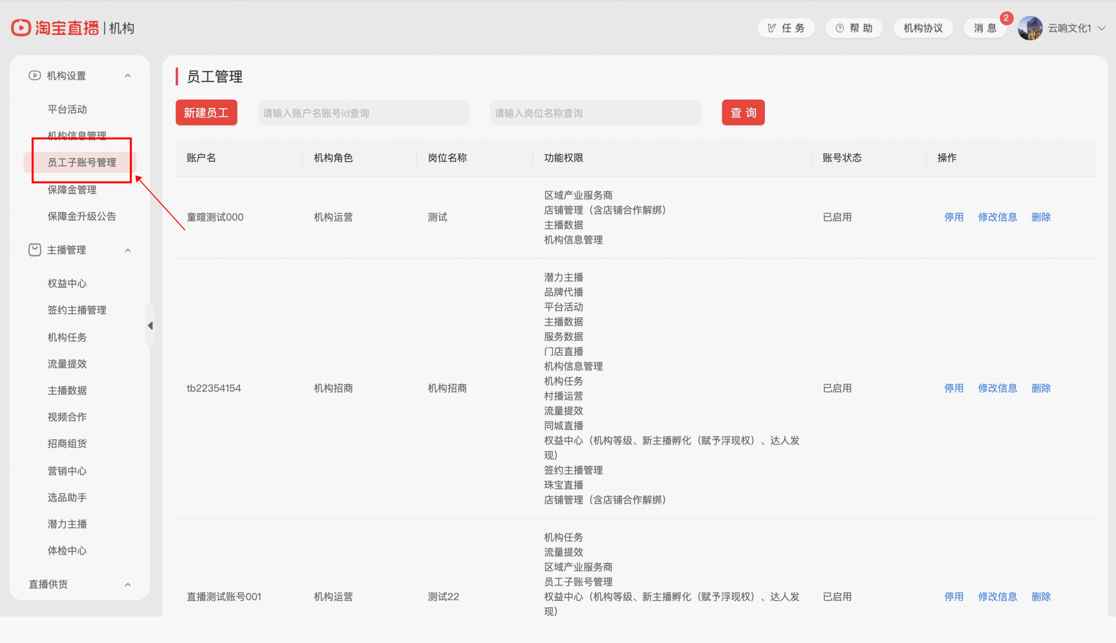The image size is (1116, 643).
Task: Click 修改信息 for tb22354154
Action: click(997, 388)
